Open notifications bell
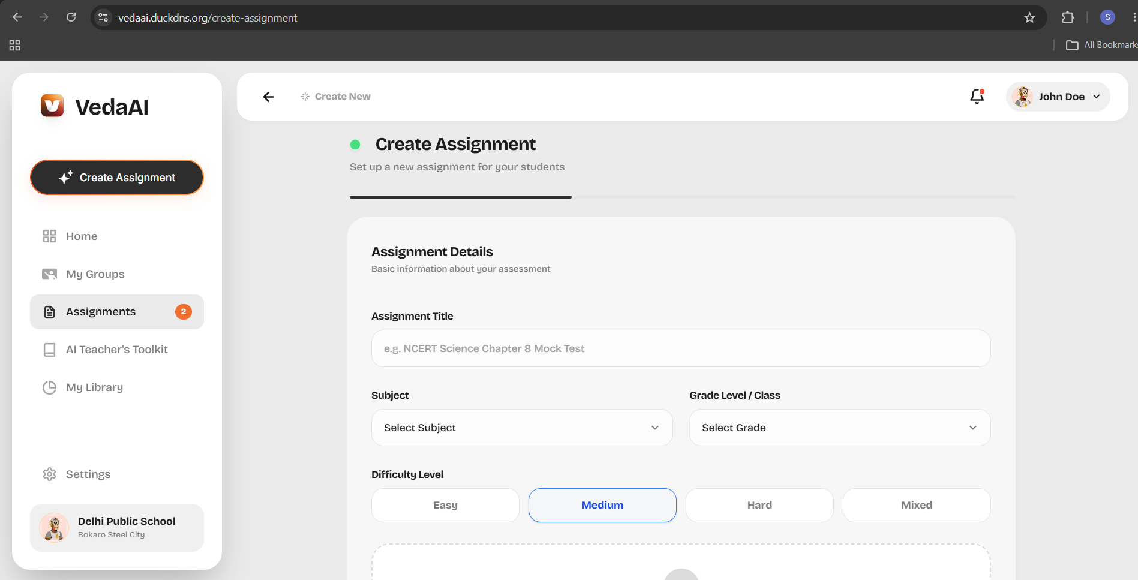Viewport: 1138px width, 580px height. [977, 96]
